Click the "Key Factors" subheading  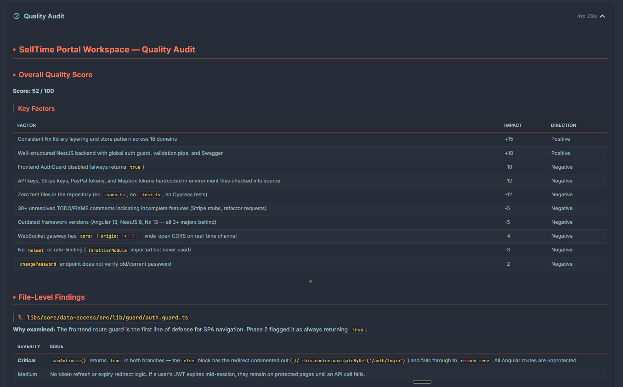pos(36,109)
